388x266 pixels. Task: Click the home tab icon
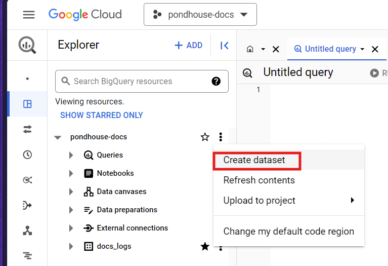point(250,49)
